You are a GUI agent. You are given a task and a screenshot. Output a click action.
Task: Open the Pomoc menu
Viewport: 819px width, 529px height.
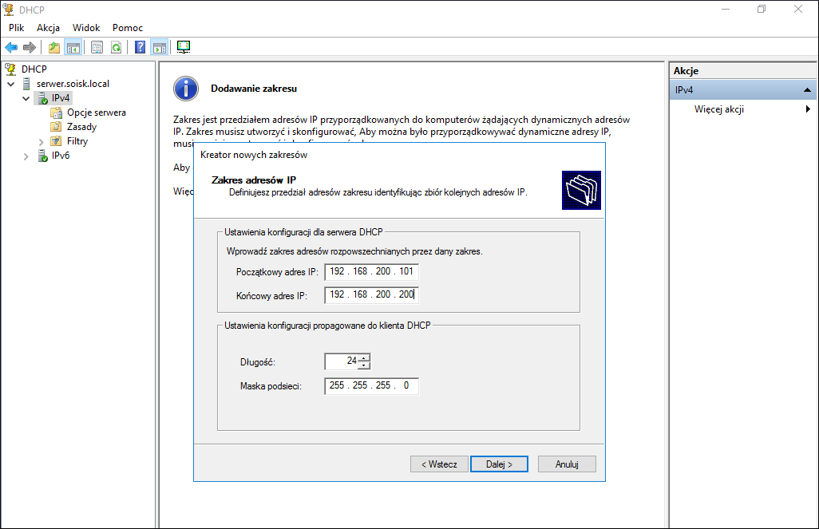click(128, 28)
